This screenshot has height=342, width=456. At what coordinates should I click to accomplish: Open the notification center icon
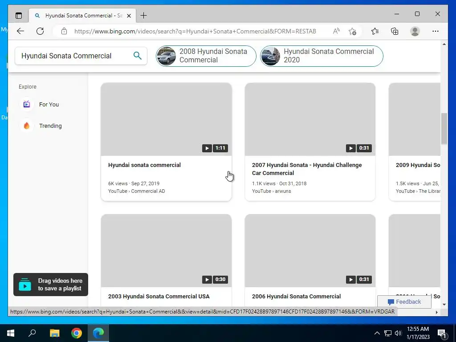point(442,333)
